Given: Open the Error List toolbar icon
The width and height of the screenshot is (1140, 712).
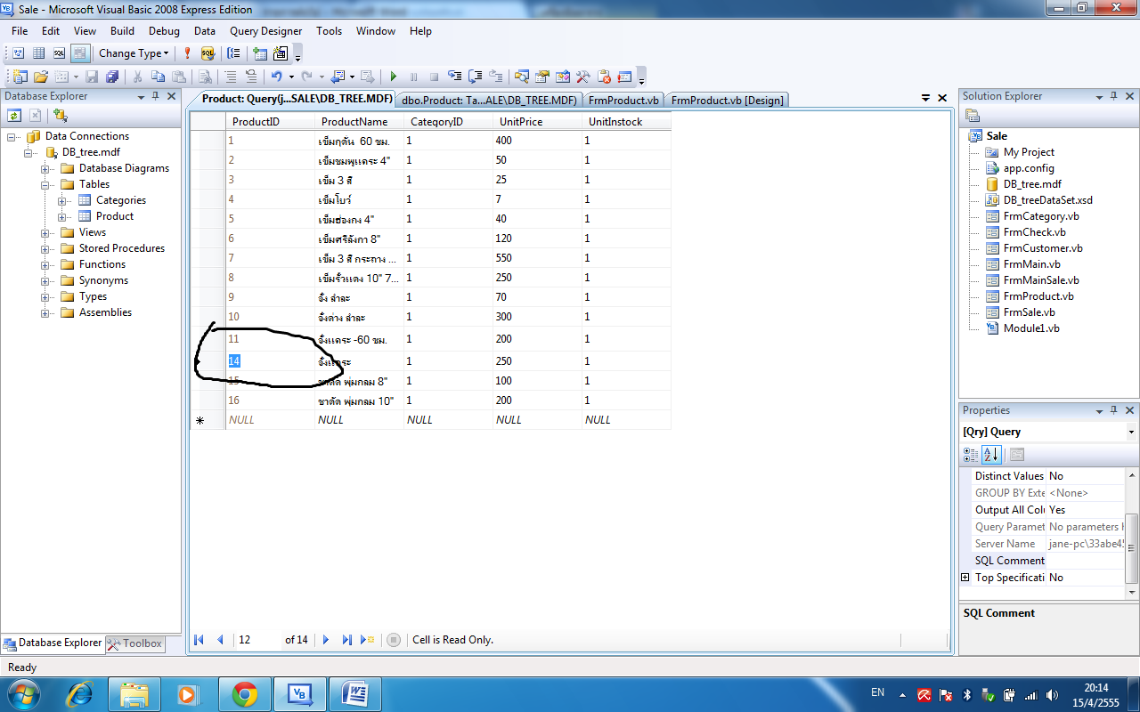Looking at the screenshot, I should 604,77.
